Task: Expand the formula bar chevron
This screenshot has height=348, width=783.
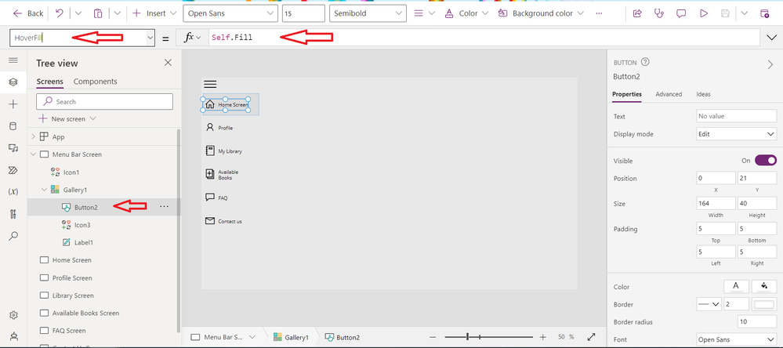Action: pos(771,38)
